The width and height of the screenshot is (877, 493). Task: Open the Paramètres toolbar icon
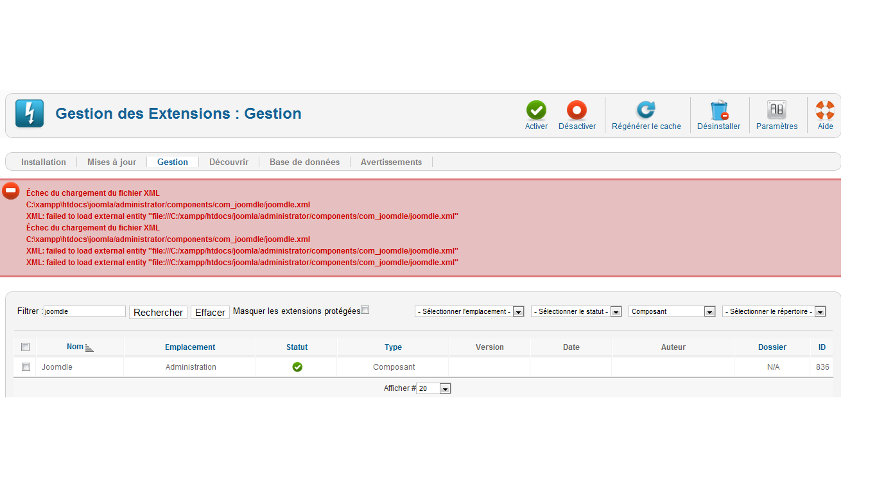click(x=777, y=110)
